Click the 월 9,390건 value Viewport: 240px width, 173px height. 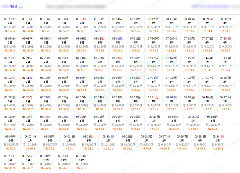tap(225, 86)
